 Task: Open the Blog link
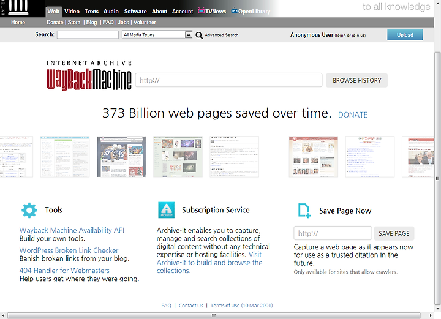click(91, 23)
